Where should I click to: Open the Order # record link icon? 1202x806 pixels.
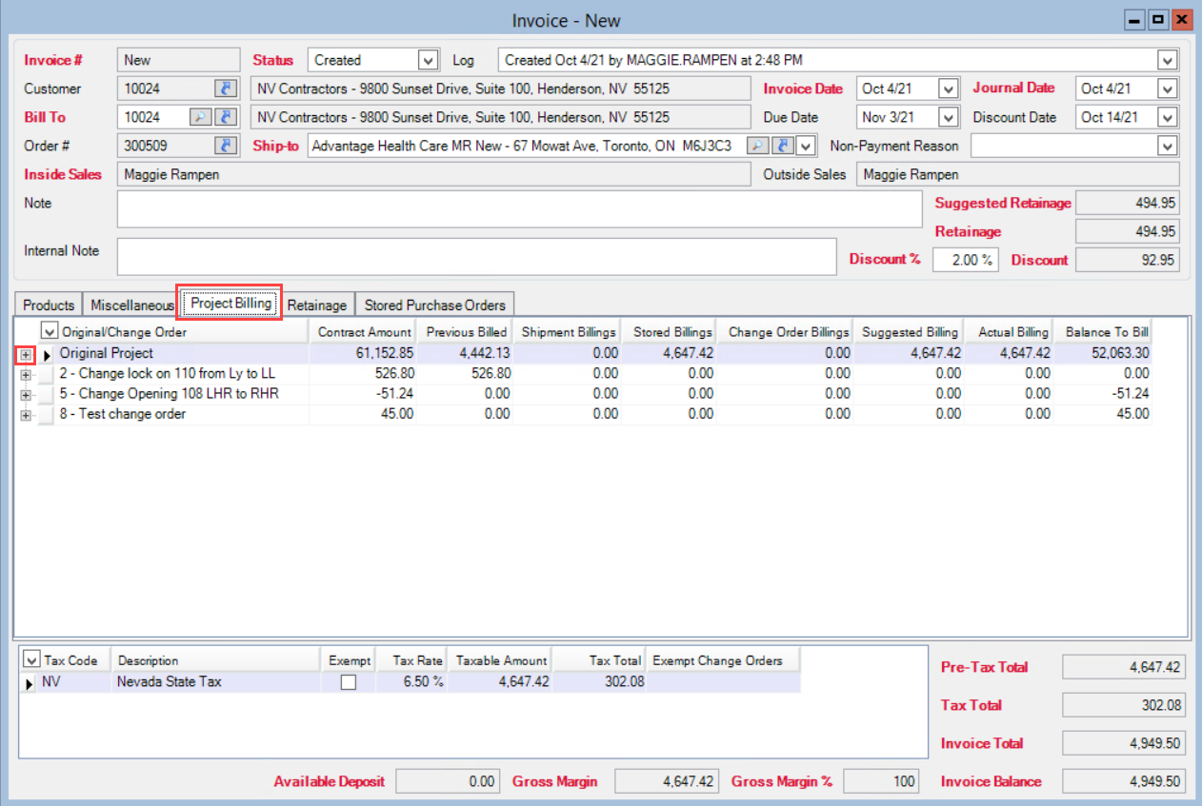pos(226,146)
